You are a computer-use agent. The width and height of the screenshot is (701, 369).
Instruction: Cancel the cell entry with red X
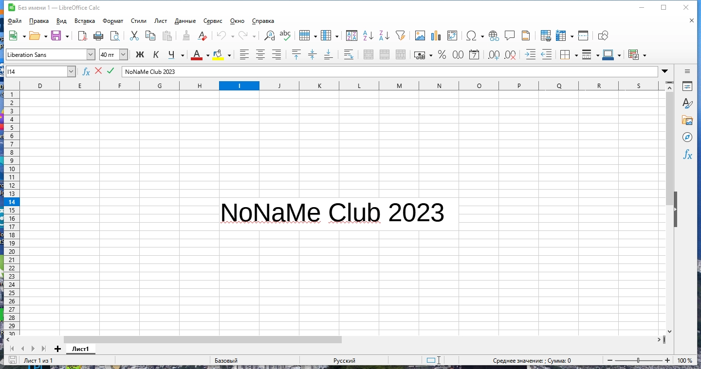coord(98,71)
